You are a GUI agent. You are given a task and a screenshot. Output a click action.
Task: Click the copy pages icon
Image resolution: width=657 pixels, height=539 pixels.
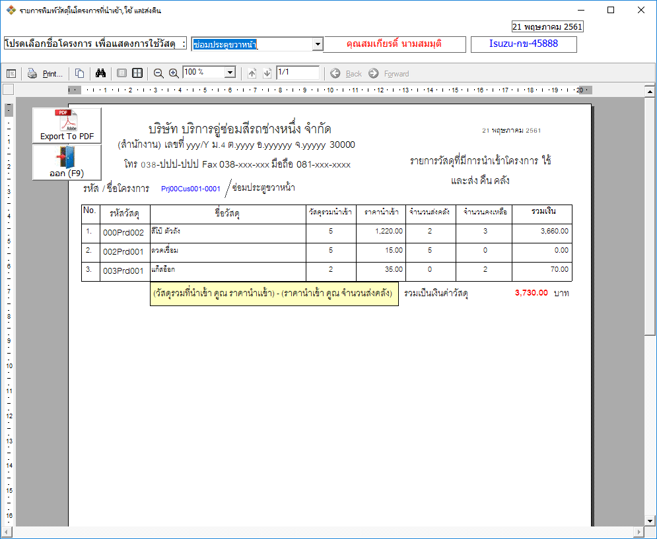pyautogui.click(x=80, y=74)
